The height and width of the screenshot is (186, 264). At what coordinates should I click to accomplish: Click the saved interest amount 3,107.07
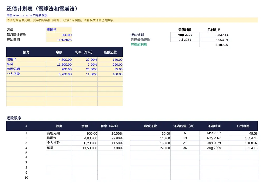(214, 45)
